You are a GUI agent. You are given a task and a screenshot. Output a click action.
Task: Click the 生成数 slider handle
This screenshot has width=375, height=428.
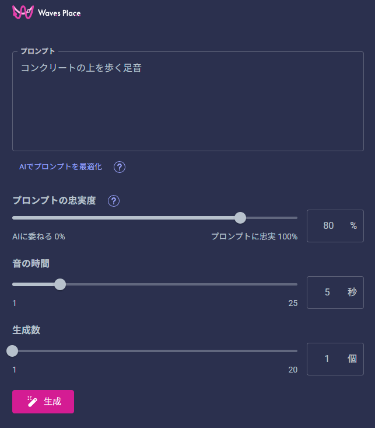click(x=12, y=351)
